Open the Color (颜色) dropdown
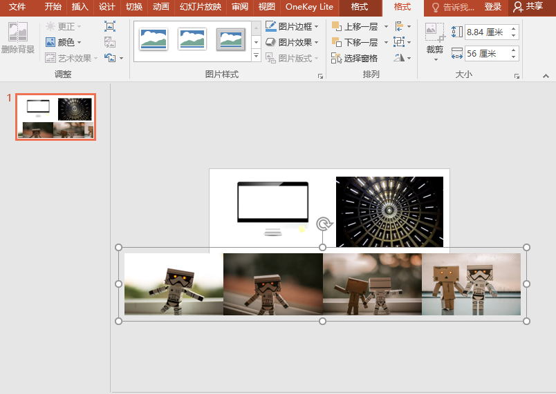The image size is (556, 394). click(x=65, y=42)
